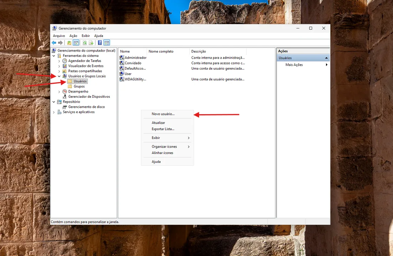Click the blue Help question mark icon
Screen dimensions: 393x256
coord(100,43)
